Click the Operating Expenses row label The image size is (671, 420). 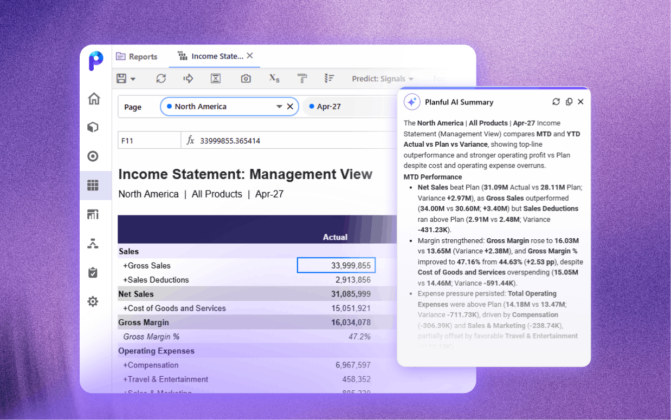[x=157, y=351]
